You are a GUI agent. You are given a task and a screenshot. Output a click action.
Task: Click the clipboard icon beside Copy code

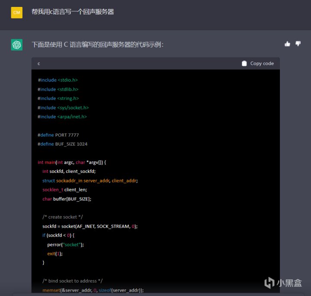click(x=244, y=64)
